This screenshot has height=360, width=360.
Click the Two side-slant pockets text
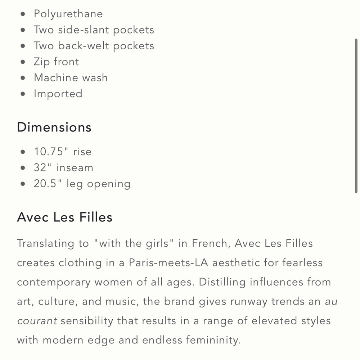(x=94, y=30)
